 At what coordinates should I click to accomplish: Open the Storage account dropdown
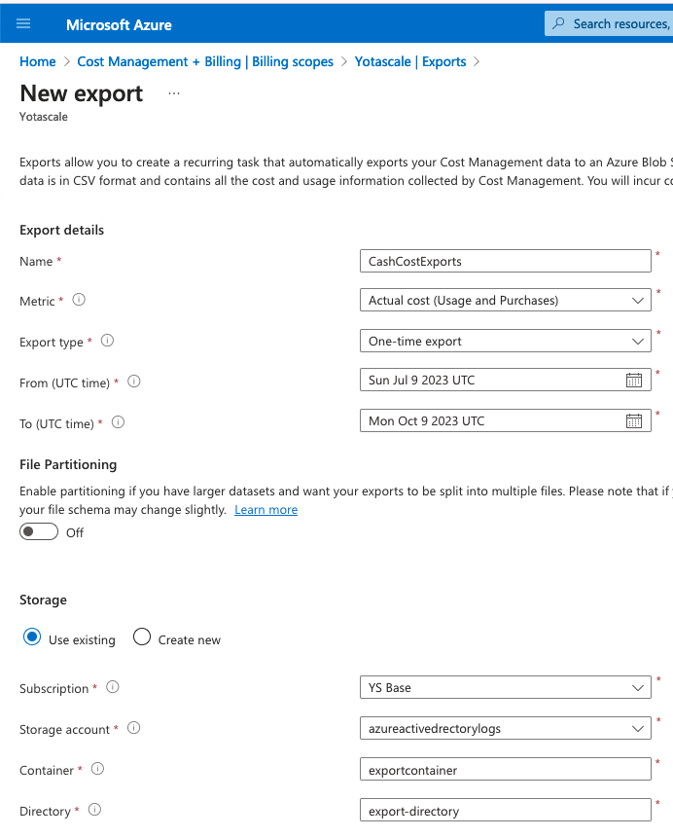tap(505, 729)
